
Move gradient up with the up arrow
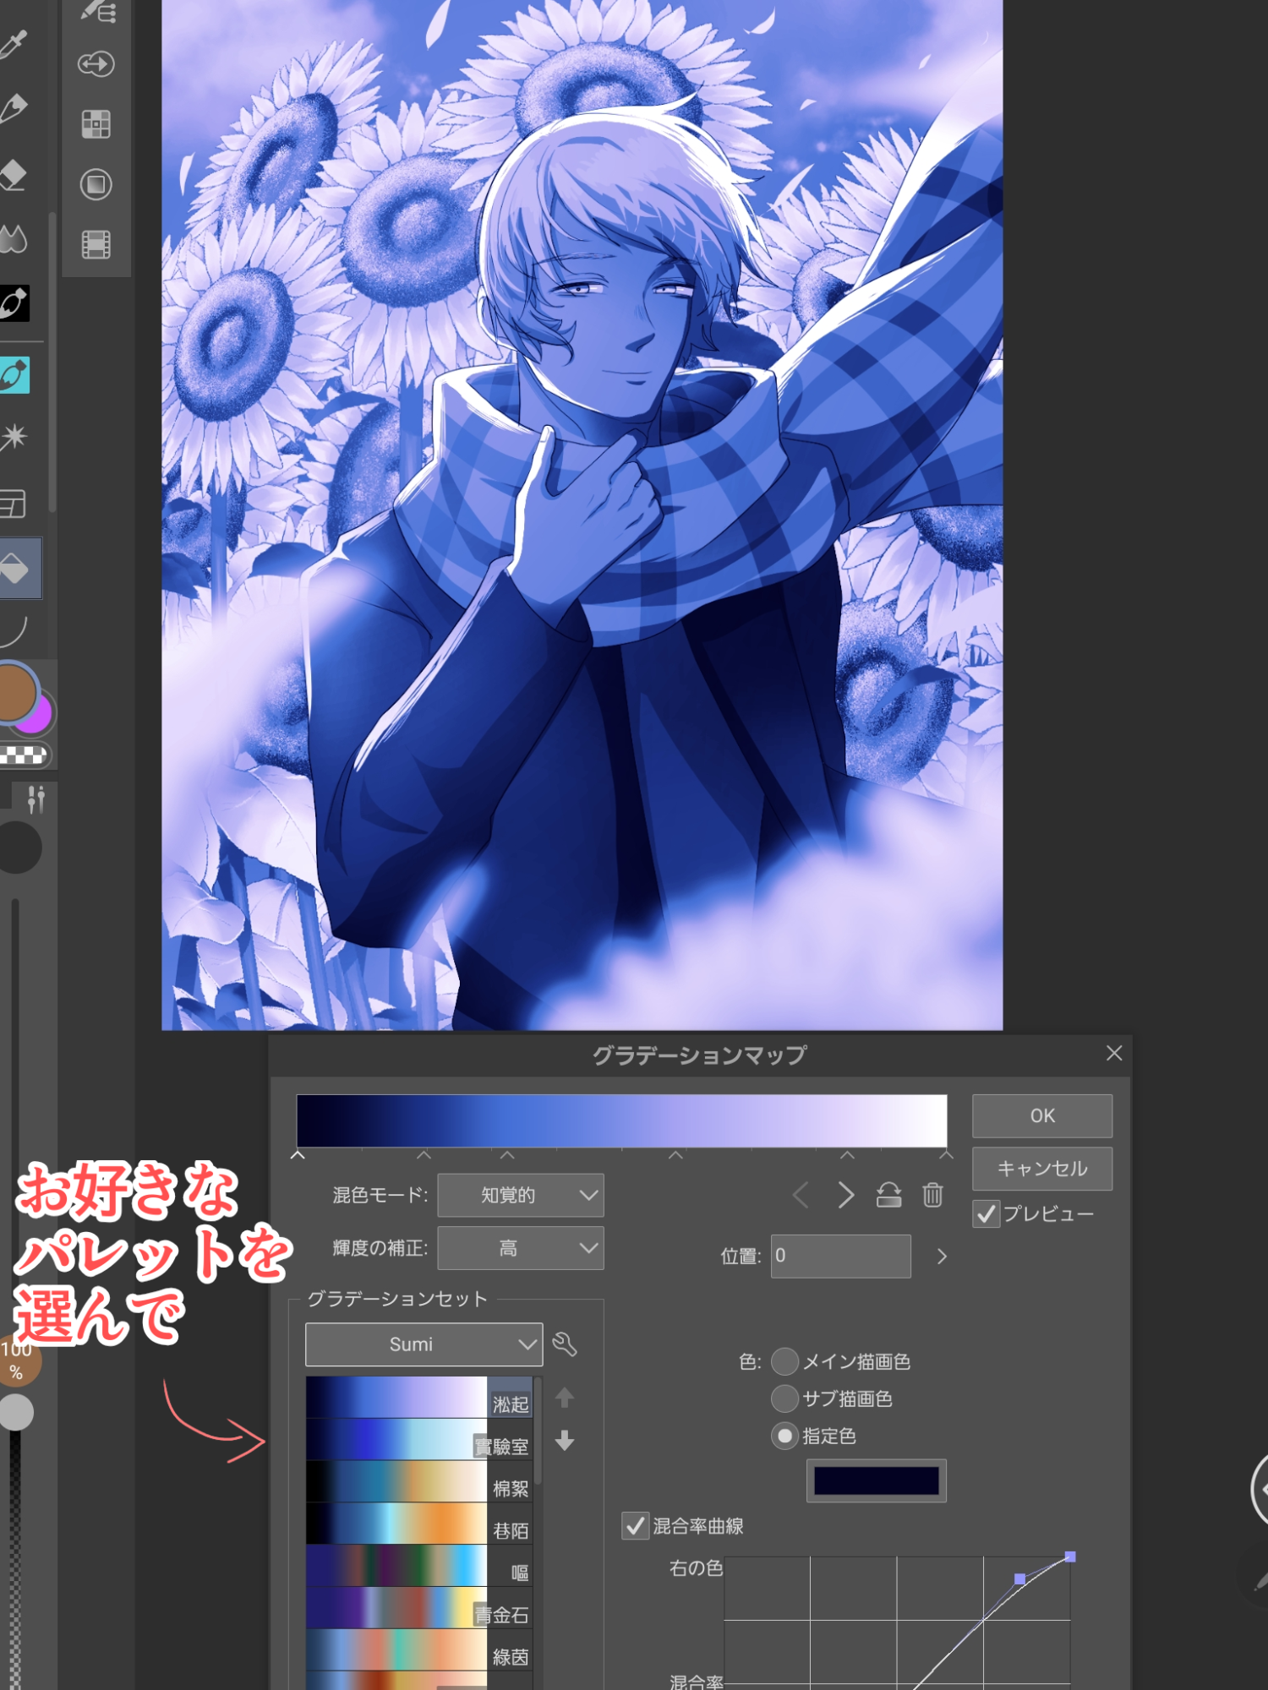click(x=565, y=1398)
